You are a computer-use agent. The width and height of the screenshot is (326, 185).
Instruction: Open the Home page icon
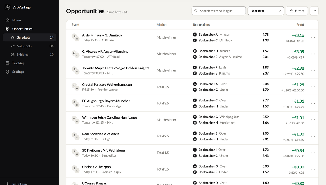pos(8,20)
